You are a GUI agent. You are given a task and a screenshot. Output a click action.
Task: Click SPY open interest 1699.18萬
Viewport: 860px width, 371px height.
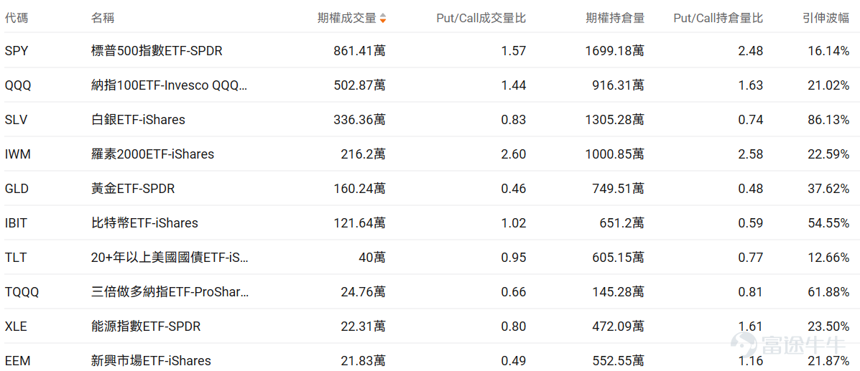[x=615, y=51]
